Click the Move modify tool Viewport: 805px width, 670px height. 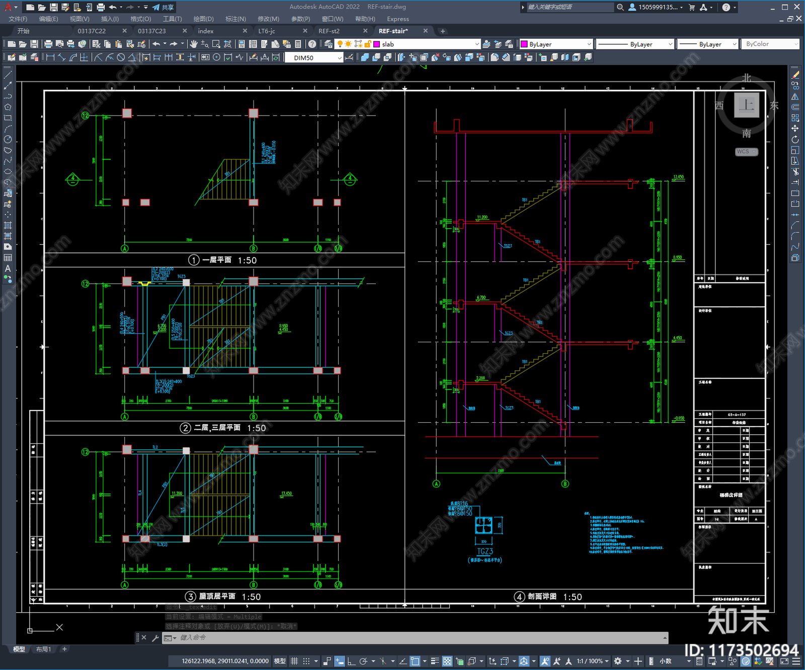[795, 129]
